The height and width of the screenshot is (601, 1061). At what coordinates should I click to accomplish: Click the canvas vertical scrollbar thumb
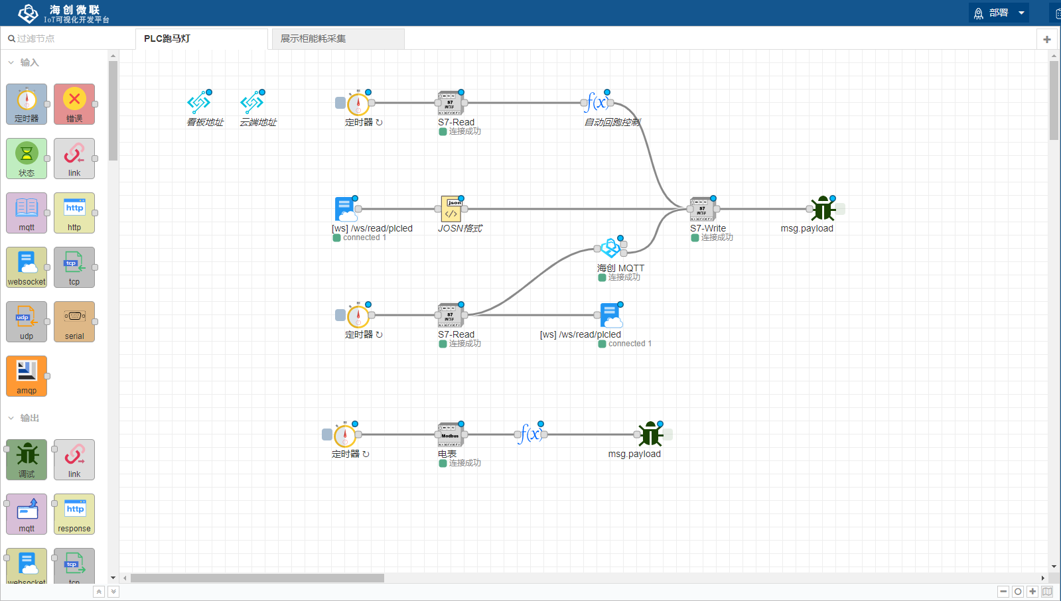click(x=1054, y=100)
